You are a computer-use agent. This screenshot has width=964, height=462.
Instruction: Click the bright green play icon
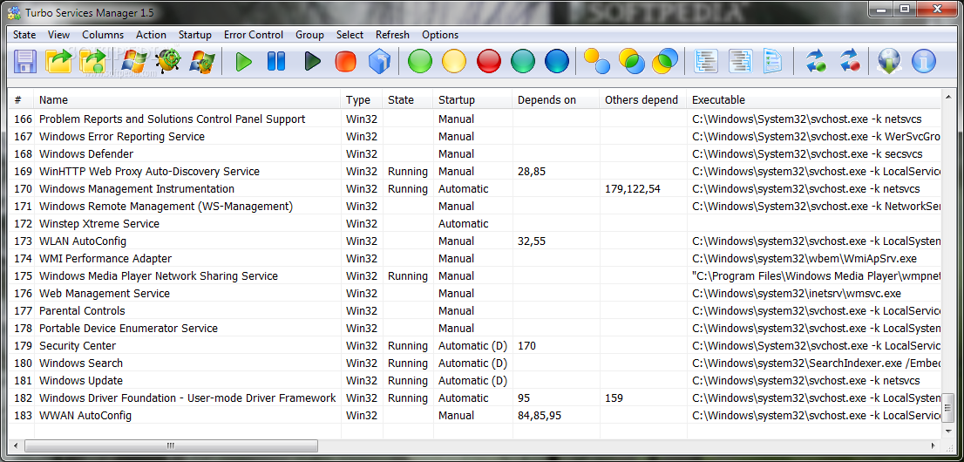[244, 62]
